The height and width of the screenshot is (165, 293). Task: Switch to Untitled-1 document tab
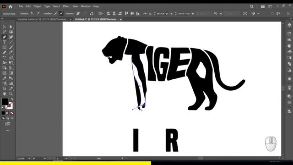(x=96, y=19)
